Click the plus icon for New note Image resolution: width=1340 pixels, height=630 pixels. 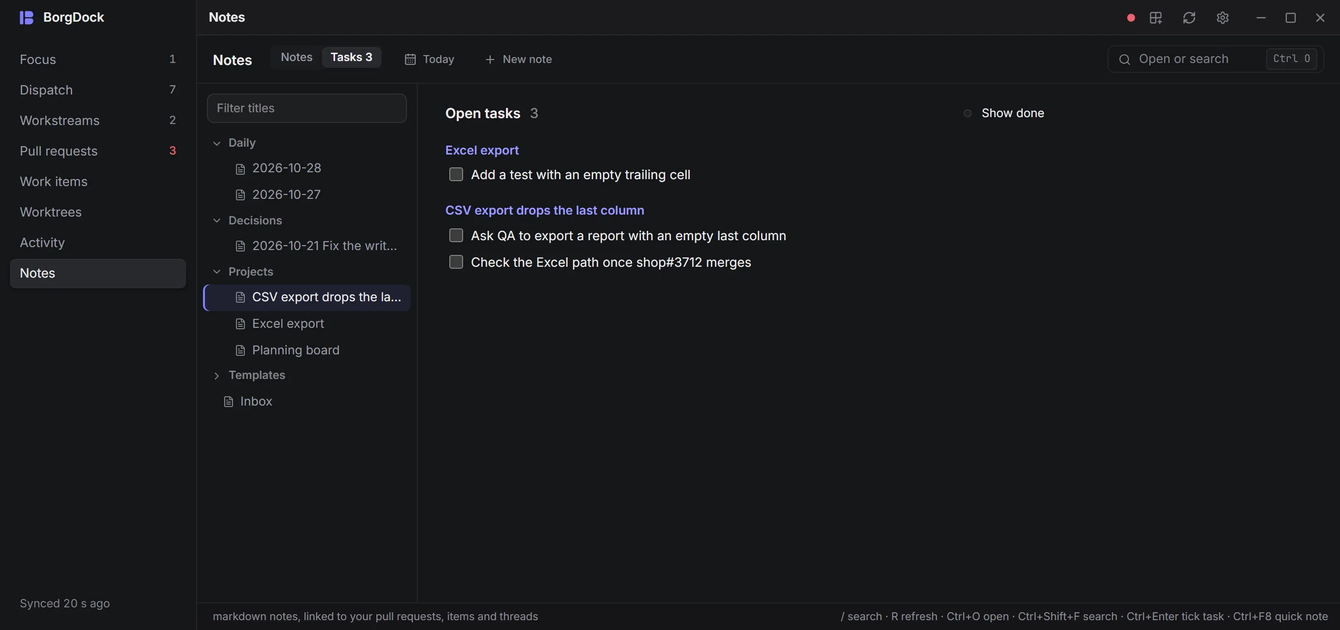(x=490, y=59)
